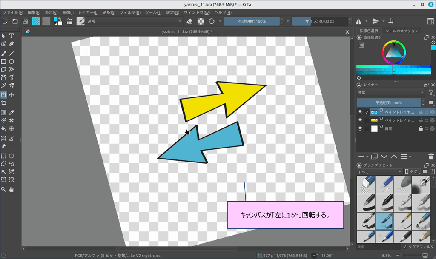Delete layer with the trash icon
The width and height of the screenshot is (436, 259).
pyautogui.click(x=431, y=157)
